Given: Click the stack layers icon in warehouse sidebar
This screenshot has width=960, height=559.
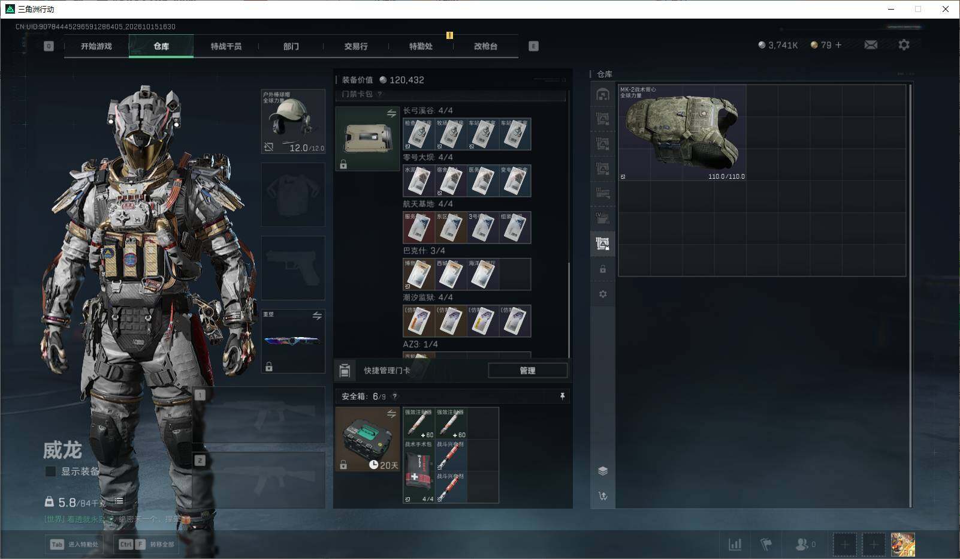Looking at the screenshot, I should point(603,471).
